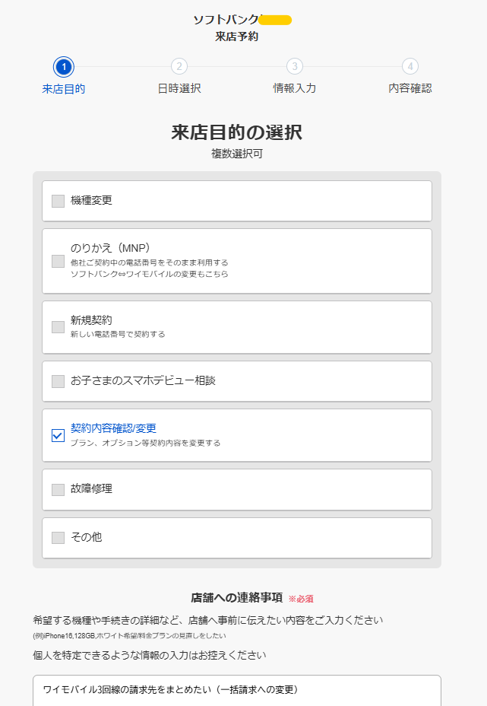Tick the その他 checkbox
Image resolution: width=487 pixels, height=706 pixels.
coord(58,538)
